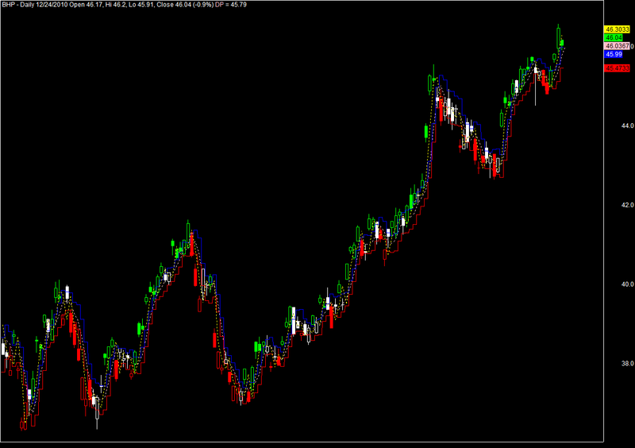635x448 pixels.
Task: Click the BHP Daily chart title text
Action: click(17, 5)
